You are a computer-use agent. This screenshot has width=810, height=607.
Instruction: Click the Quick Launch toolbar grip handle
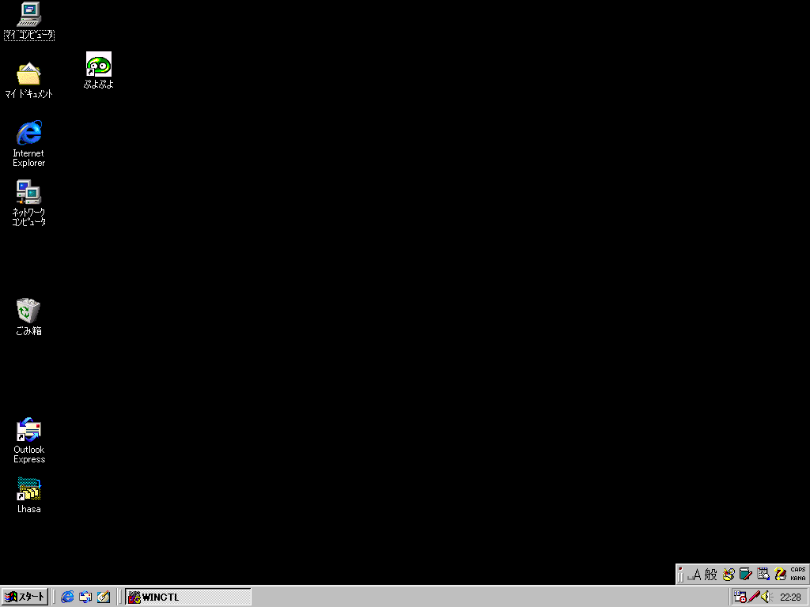tap(54, 598)
